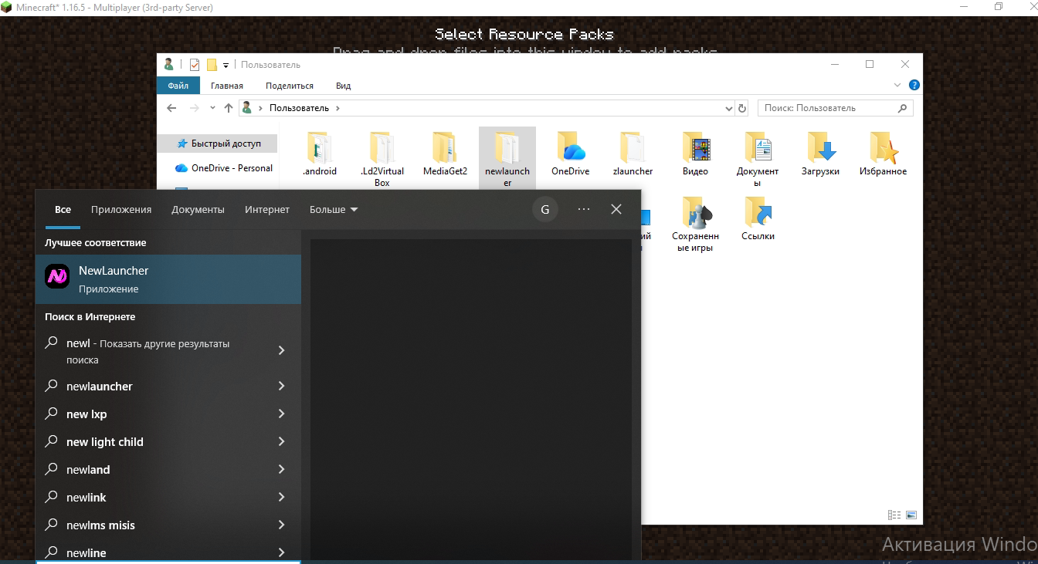
Task: Expand the Больше search filter dropdown
Action: [333, 209]
